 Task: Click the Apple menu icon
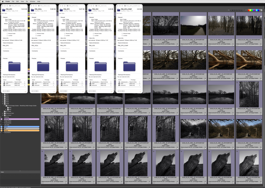3,1
